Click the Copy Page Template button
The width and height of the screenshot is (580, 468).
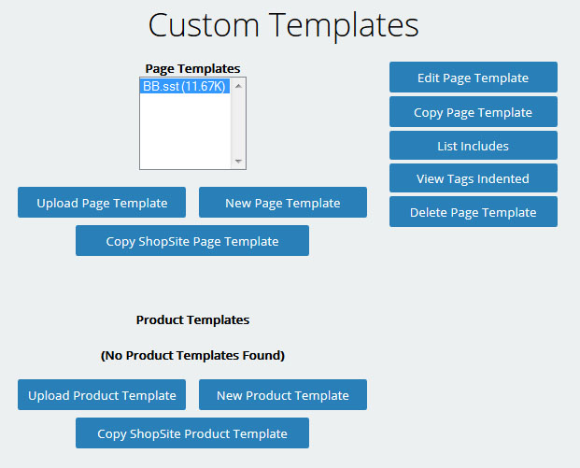coord(474,112)
